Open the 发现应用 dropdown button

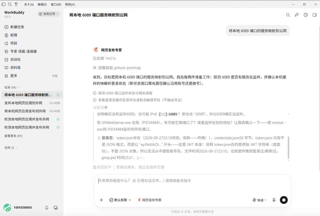(49, 14)
